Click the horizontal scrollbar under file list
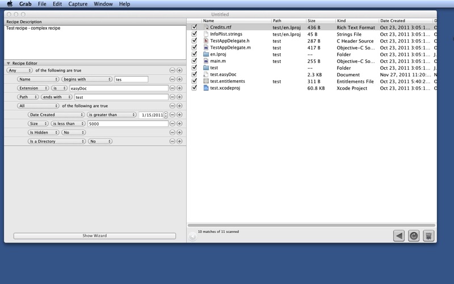This screenshot has height=284, width=454. pyautogui.click(x=312, y=225)
